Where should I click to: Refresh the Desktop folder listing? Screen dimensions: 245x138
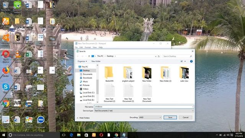pyautogui.click(x=159, y=56)
